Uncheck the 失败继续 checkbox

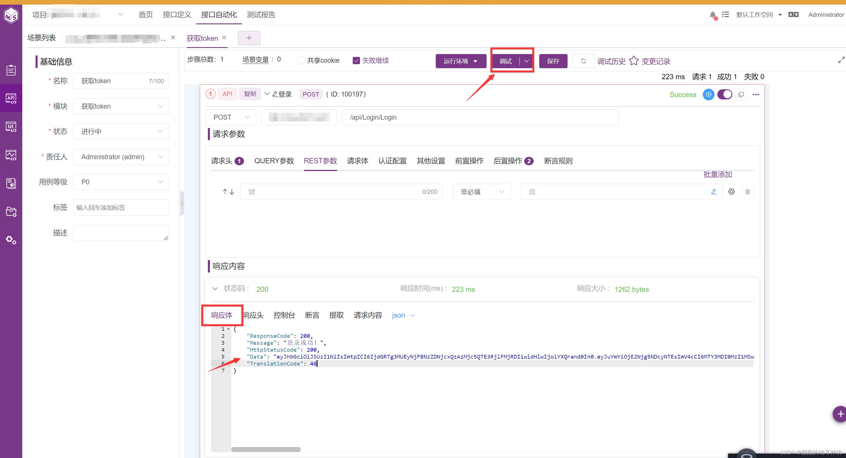[x=356, y=60]
